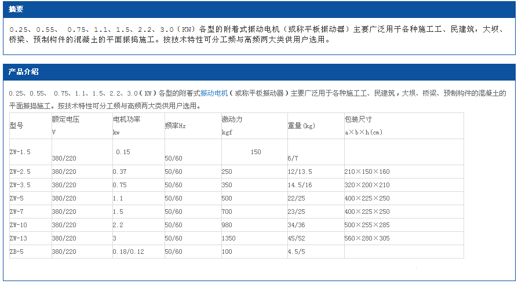Click the blue KW link in the 摘要 section
518x284 pixels.
187,29
